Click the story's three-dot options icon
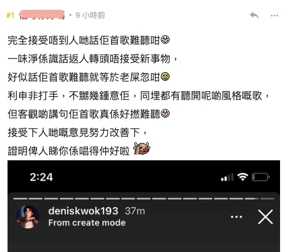Viewport: 287px width, 252px height. [x=236, y=217]
